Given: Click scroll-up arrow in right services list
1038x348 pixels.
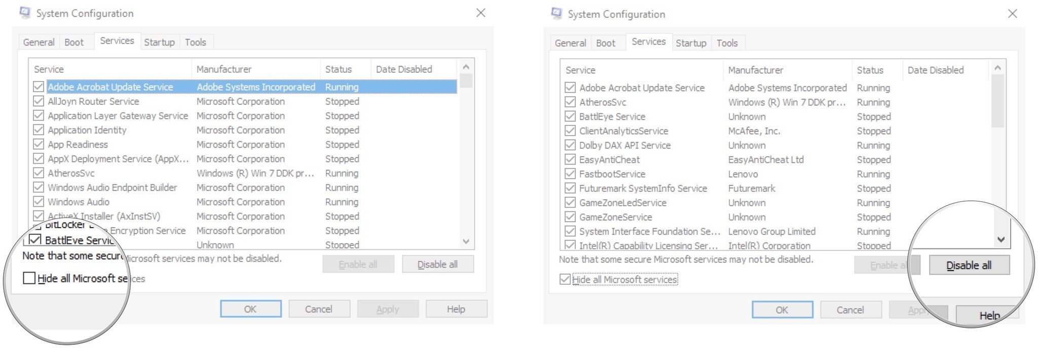Looking at the screenshot, I should [998, 68].
